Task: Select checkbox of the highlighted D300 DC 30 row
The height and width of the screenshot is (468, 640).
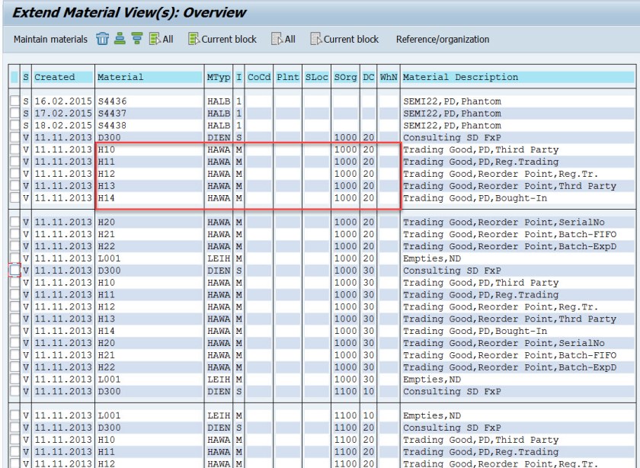Action: click(14, 271)
